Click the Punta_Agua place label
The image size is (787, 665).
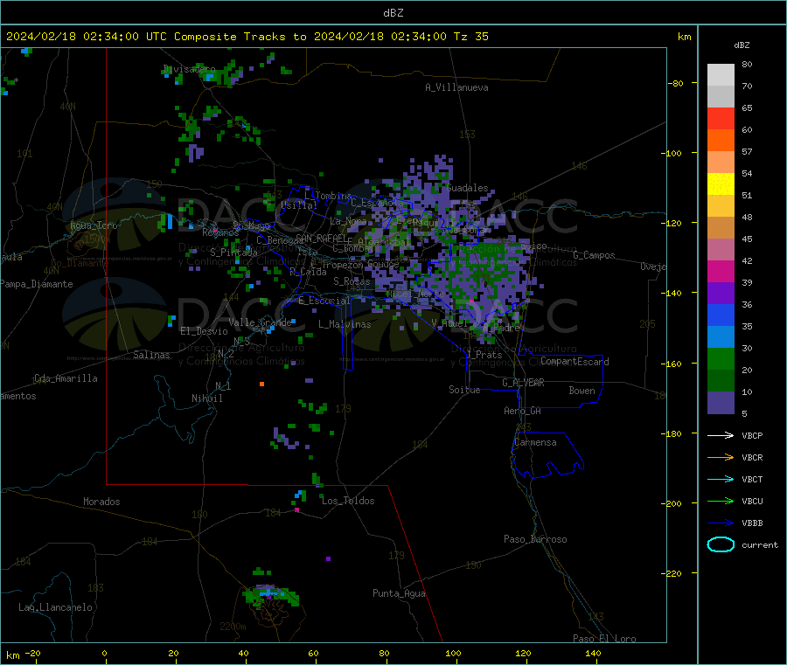pos(399,593)
